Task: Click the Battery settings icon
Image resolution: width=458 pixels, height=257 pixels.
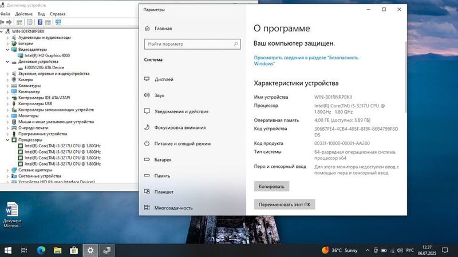Action: pos(147,159)
